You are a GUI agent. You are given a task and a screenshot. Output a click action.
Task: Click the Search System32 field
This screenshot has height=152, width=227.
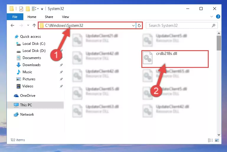click(x=182, y=25)
